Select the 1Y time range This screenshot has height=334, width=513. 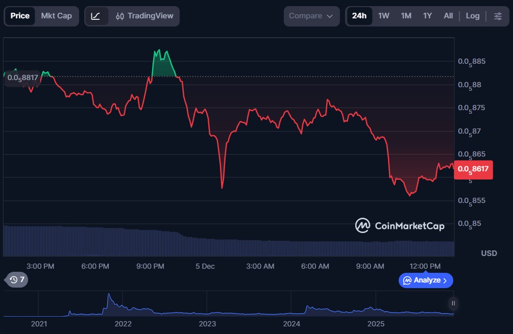pyautogui.click(x=427, y=16)
